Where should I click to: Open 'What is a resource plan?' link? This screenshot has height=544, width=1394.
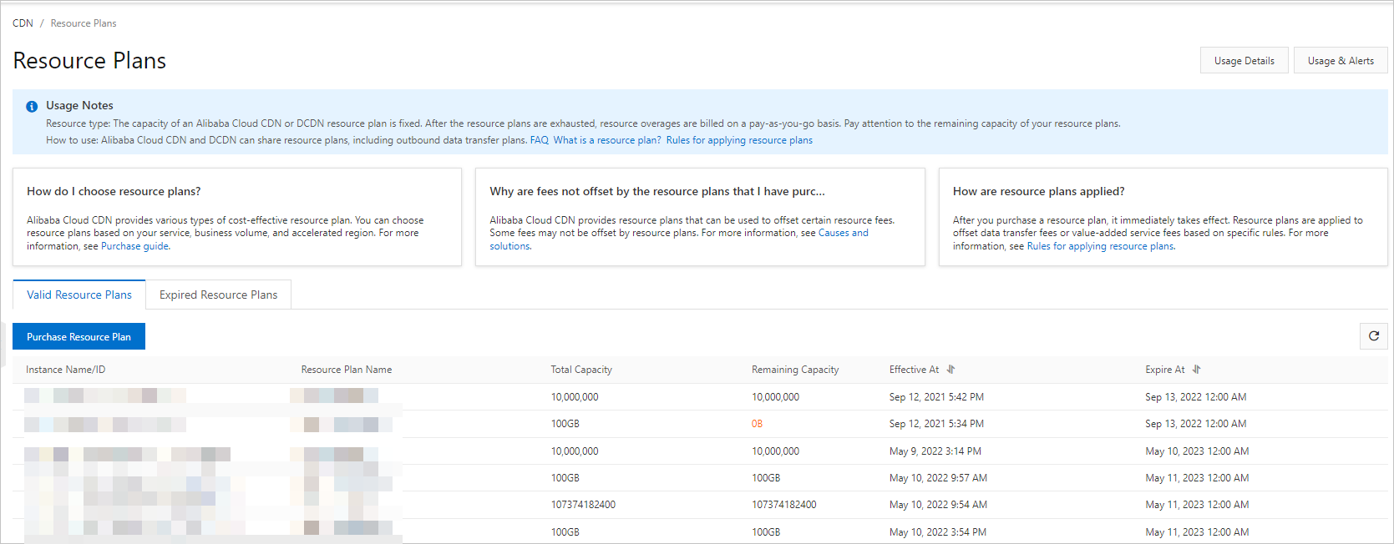607,140
